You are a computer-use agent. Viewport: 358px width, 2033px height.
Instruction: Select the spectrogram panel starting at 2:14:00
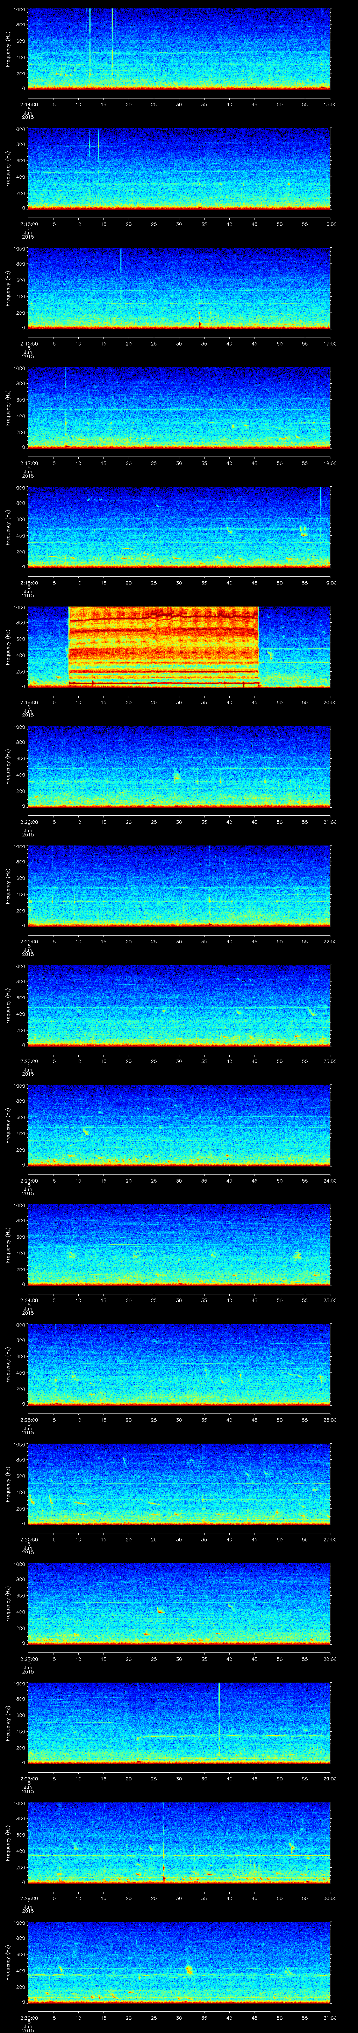coord(179,49)
